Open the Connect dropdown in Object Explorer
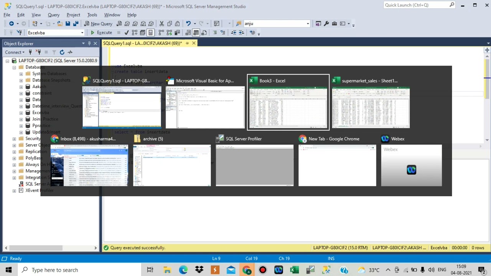Viewport: 491px width, 276px height. click(15, 52)
